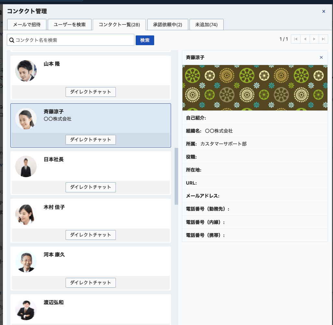Select the 承認依頼中(2) tab
Image resolution: width=333 pixels, height=325 pixels.
pyautogui.click(x=167, y=25)
